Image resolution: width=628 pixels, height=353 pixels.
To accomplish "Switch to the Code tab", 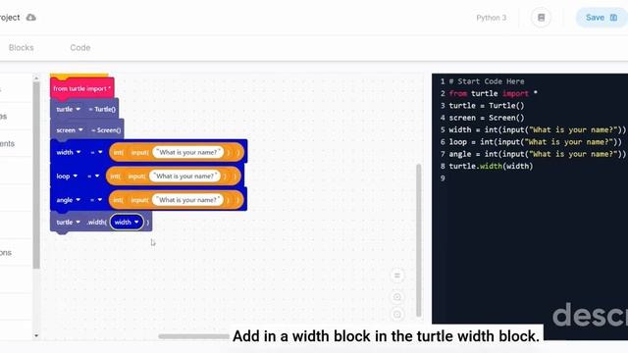I will point(80,48).
